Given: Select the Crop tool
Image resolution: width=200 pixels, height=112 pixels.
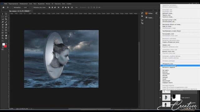Looking at the screenshot, I should pos(6,19).
